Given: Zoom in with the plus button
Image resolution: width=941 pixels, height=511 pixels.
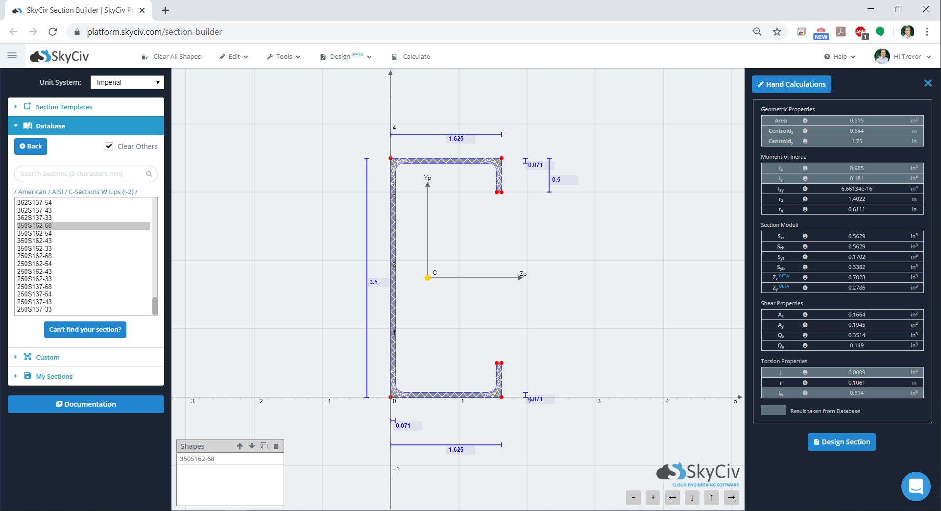Looking at the screenshot, I should pos(653,498).
